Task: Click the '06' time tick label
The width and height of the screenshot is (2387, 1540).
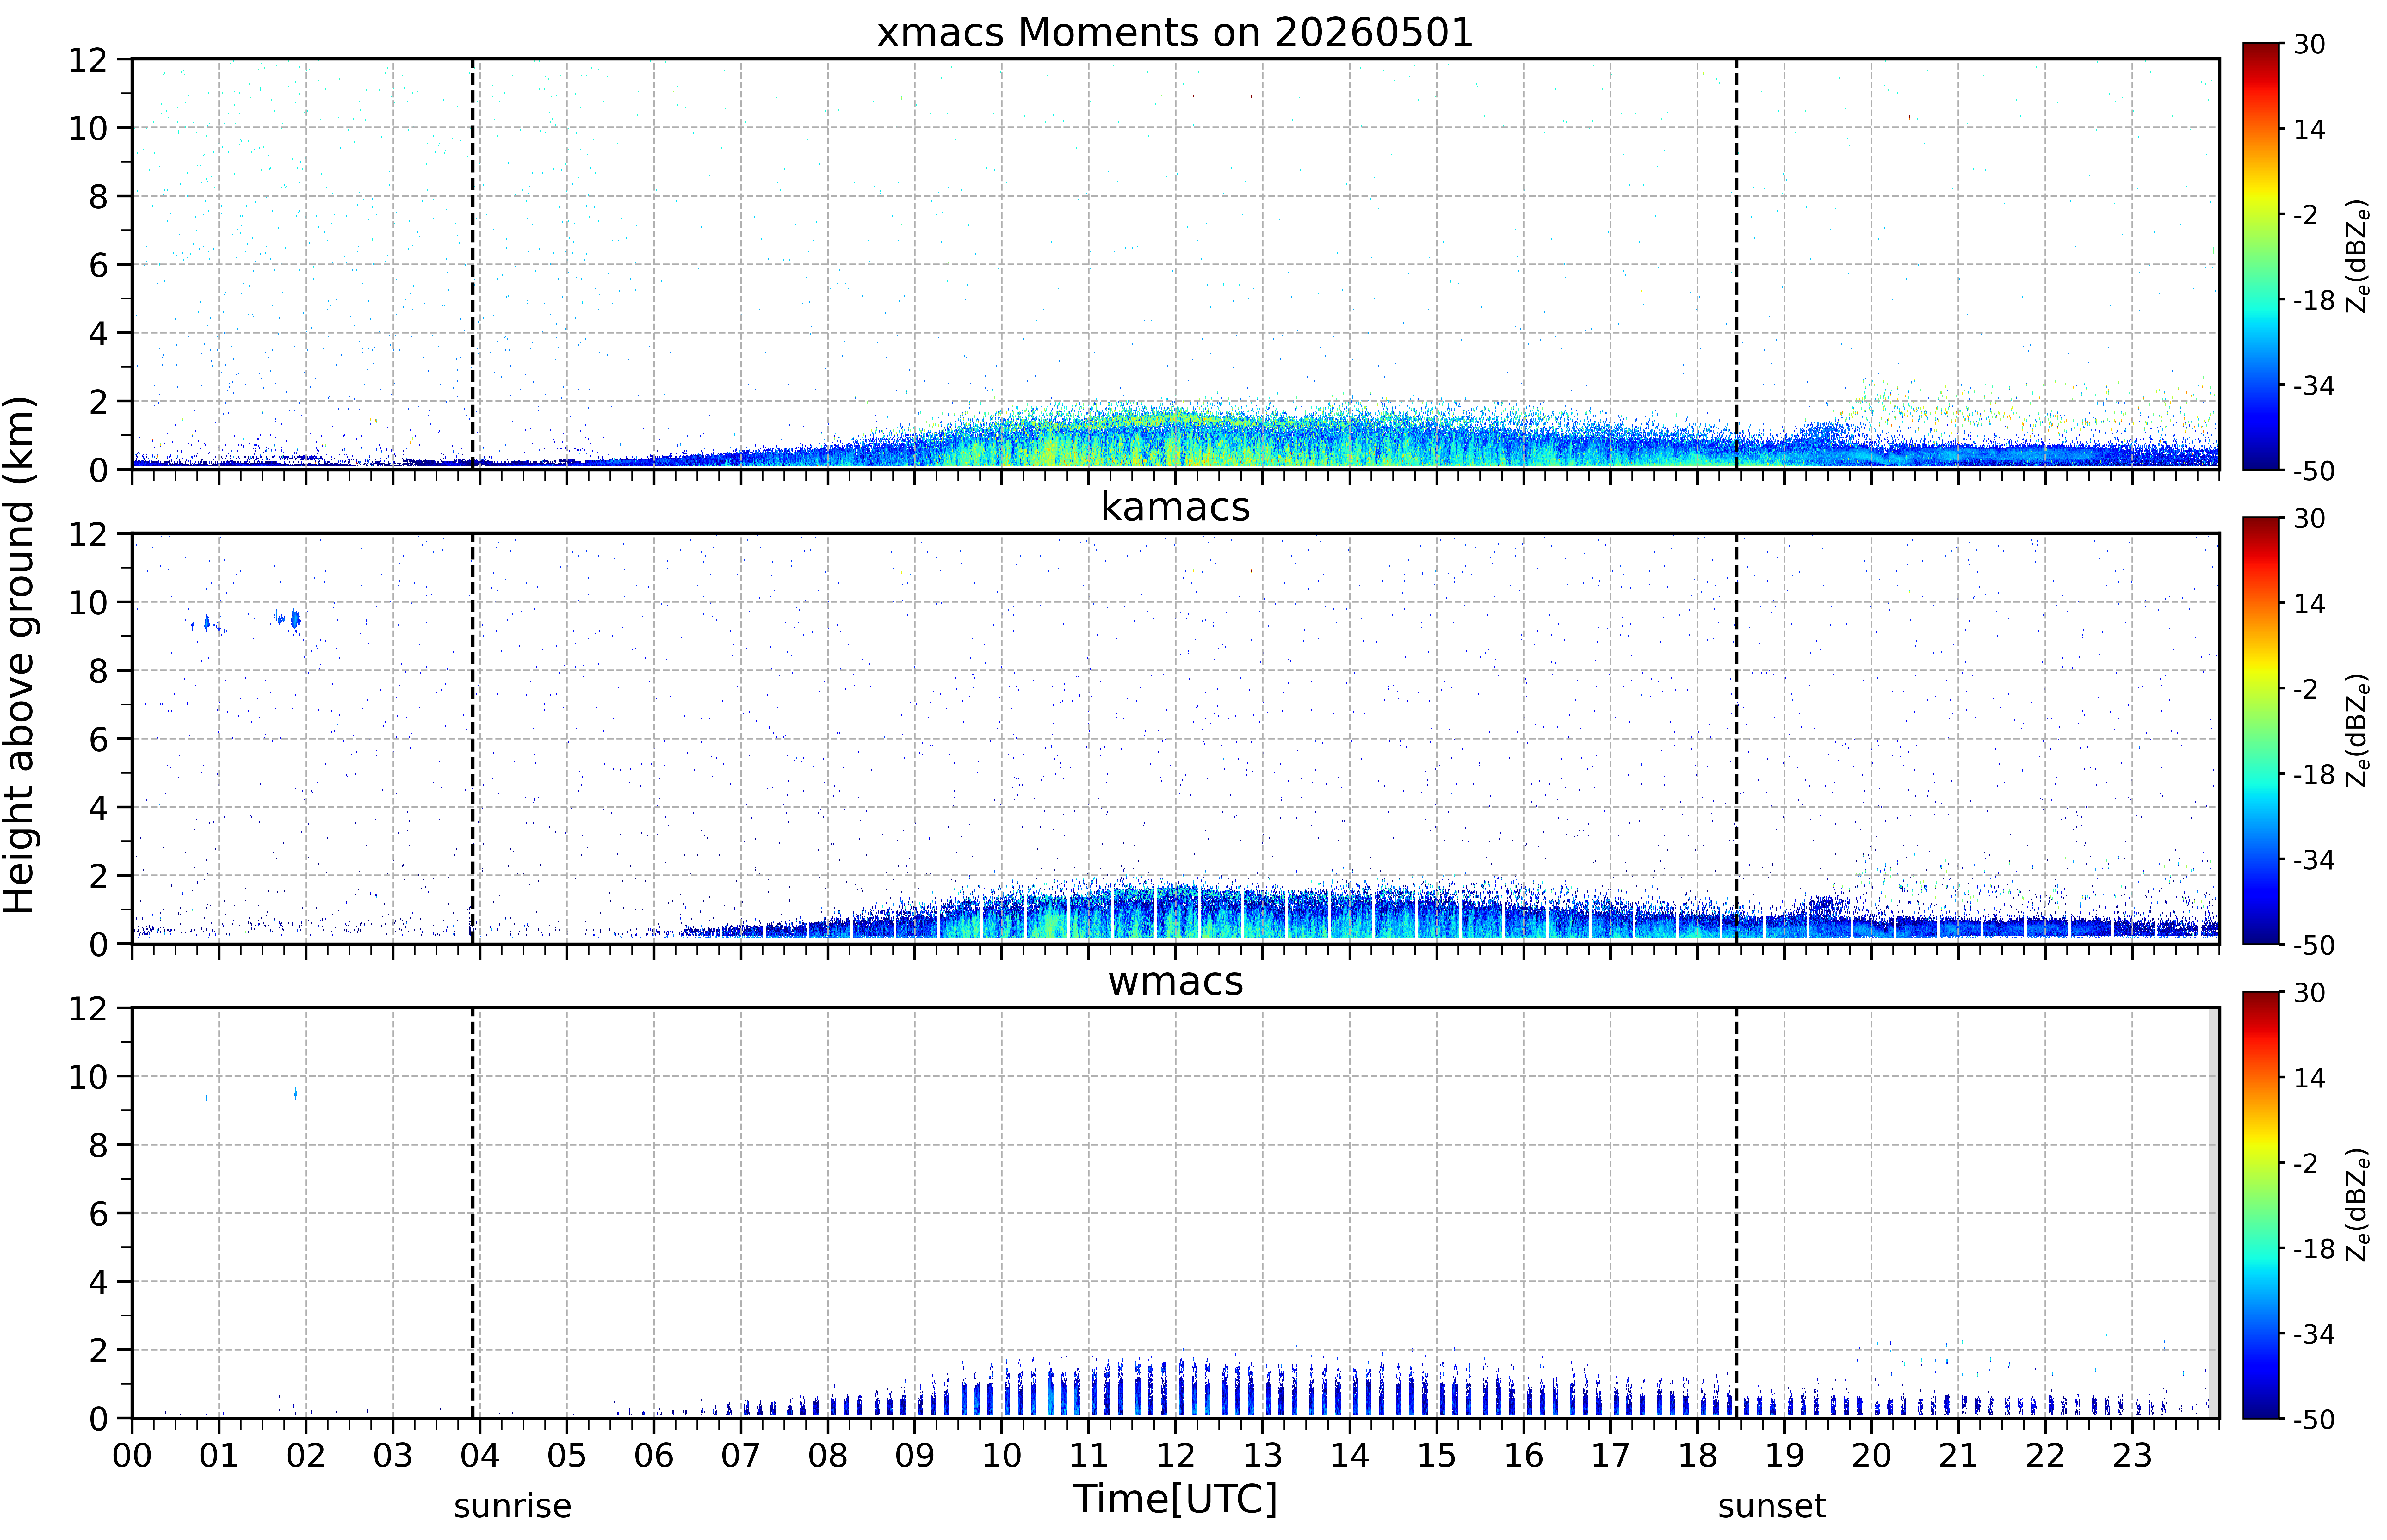Action: point(654,1456)
